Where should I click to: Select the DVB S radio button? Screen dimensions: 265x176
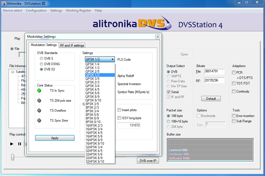coord(41,58)
